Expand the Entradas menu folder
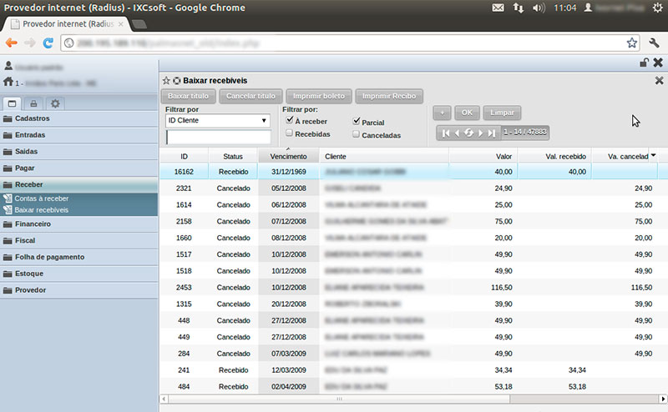 point(78,135)
